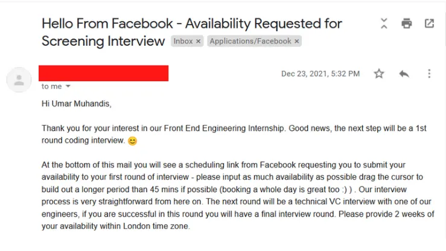The width and height of the screenshot is (446, 251).
Task: Remove the Inbox label via its x
Action: pos(198,42)
